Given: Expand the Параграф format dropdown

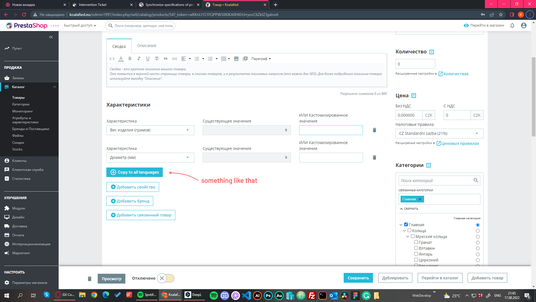Looking at the screenshot, I should tap(261, 59).
